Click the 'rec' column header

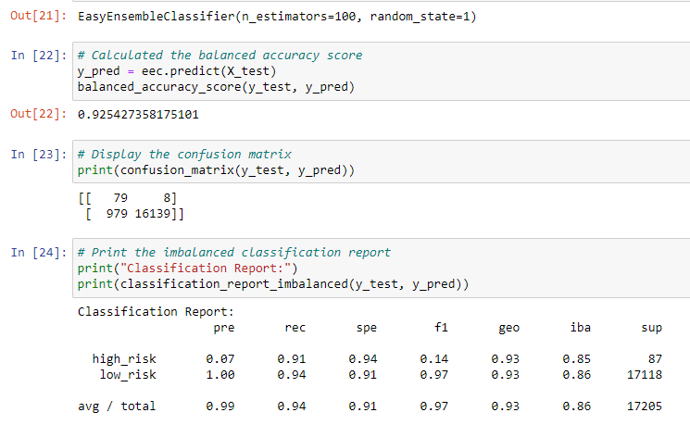(x=295, y=328)
